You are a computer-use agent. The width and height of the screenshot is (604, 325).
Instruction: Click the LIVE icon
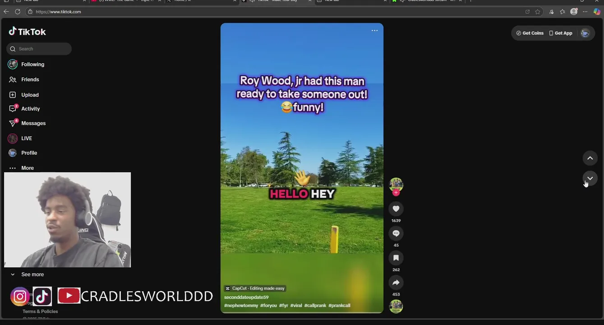coord(13,139)
